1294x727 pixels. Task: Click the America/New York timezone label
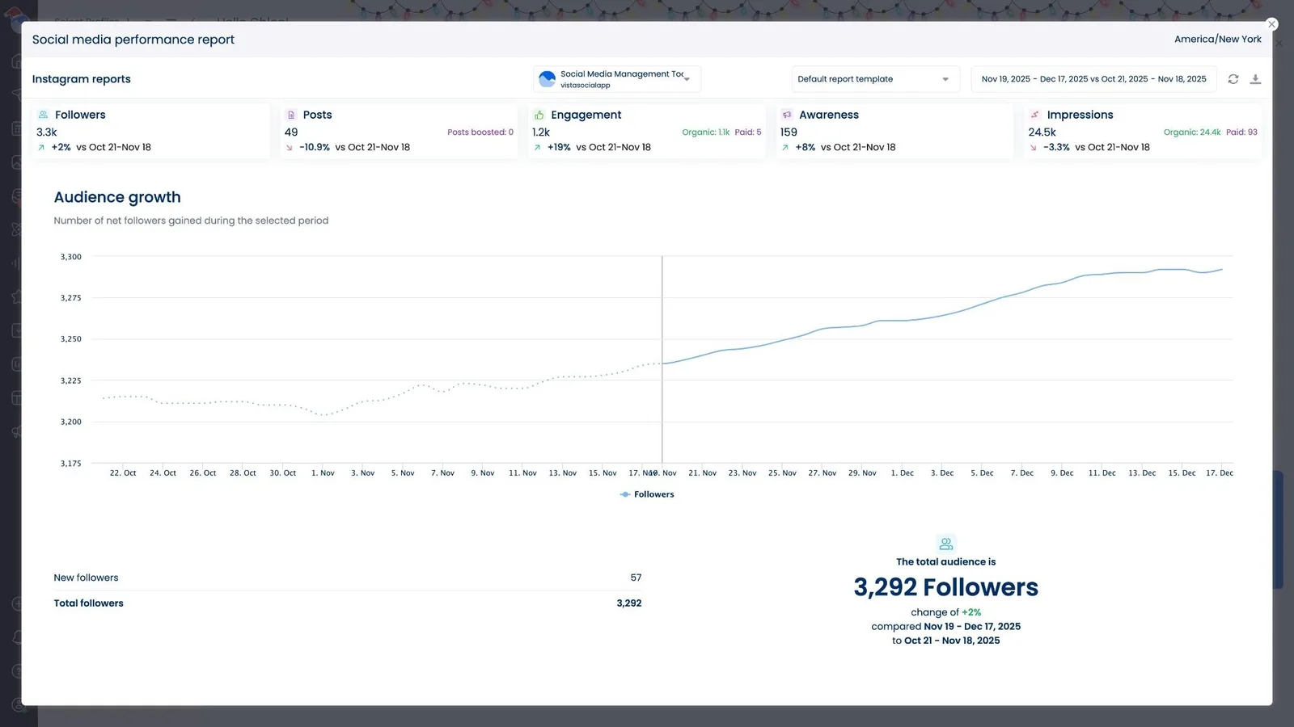coord(1218,38)
